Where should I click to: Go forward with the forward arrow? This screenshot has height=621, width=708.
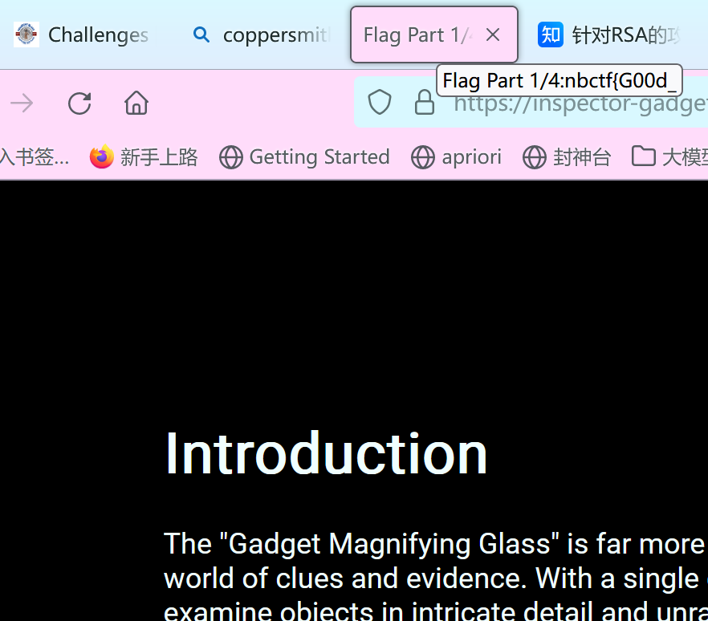click(22, 103)
